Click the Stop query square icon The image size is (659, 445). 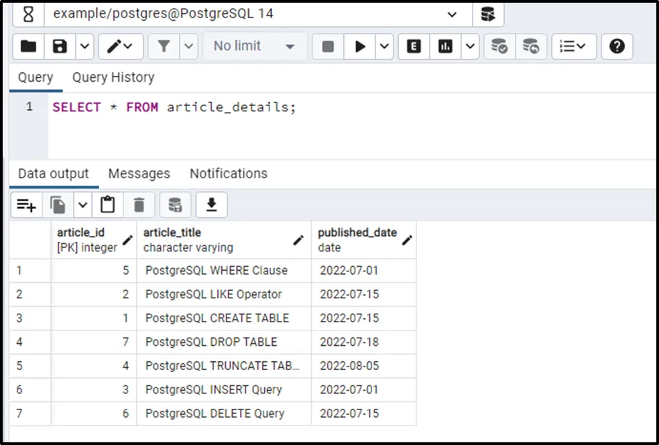coord(328,46)
